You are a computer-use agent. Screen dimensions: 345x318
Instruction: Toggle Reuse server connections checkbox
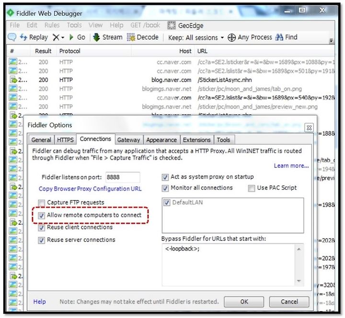(x=41, y=240)
